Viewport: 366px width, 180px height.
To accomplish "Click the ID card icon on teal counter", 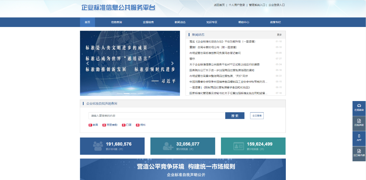I will (239, 146).
